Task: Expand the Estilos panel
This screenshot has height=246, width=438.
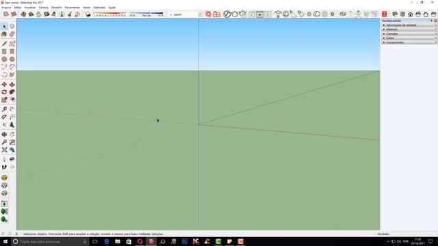Action: tap(409, 38)
